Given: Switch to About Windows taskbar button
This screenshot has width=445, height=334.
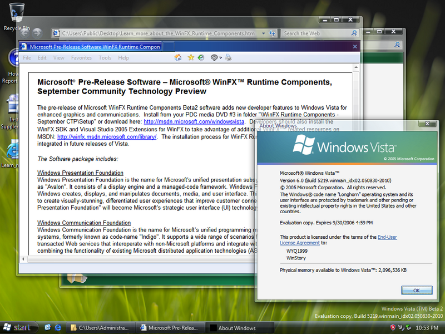Looking at the screenshot, I should 239,328.
